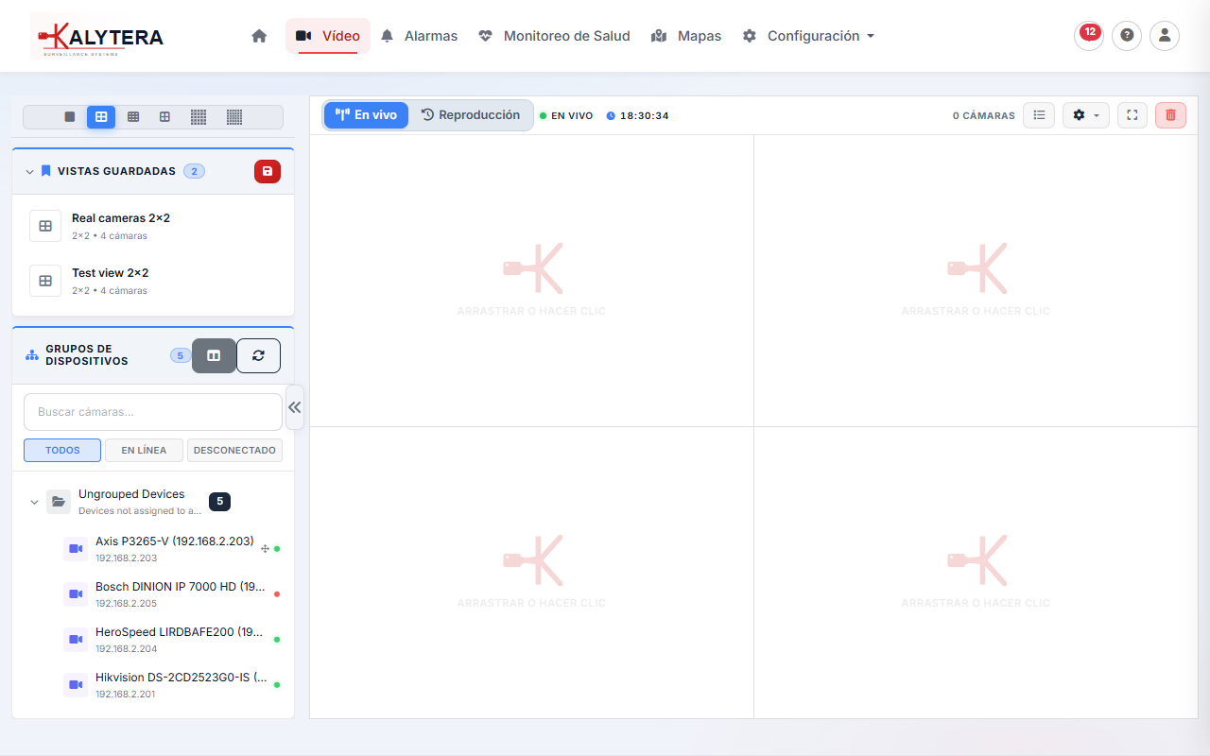Viewport: 1210px width, 756px height.
Task: Go to the Alarmas section
Action: tap(419, 36)
